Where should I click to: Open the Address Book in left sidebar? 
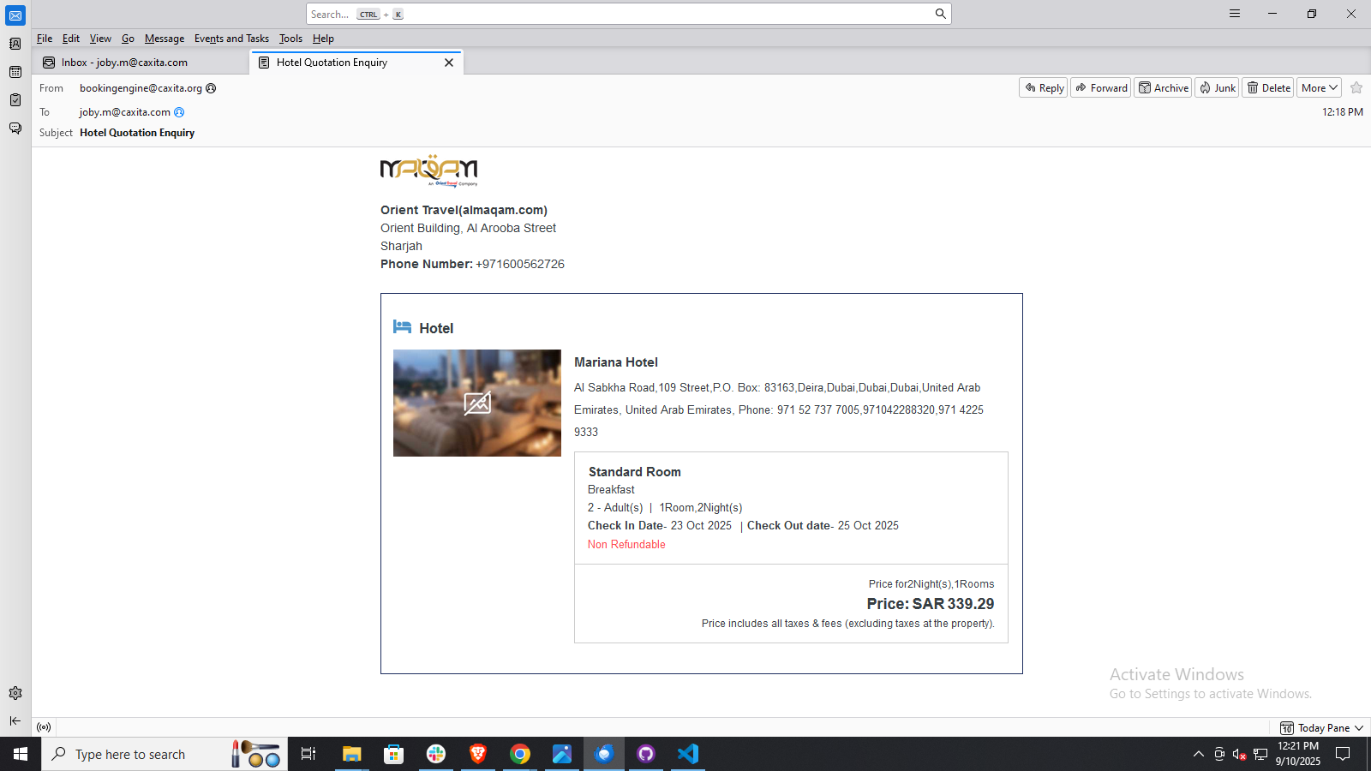pyautogui.click(x=15, y=44)
